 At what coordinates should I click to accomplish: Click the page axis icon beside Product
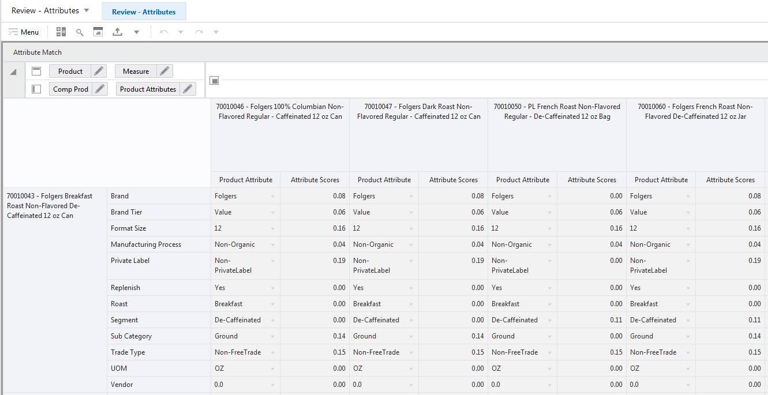point(36,72)
